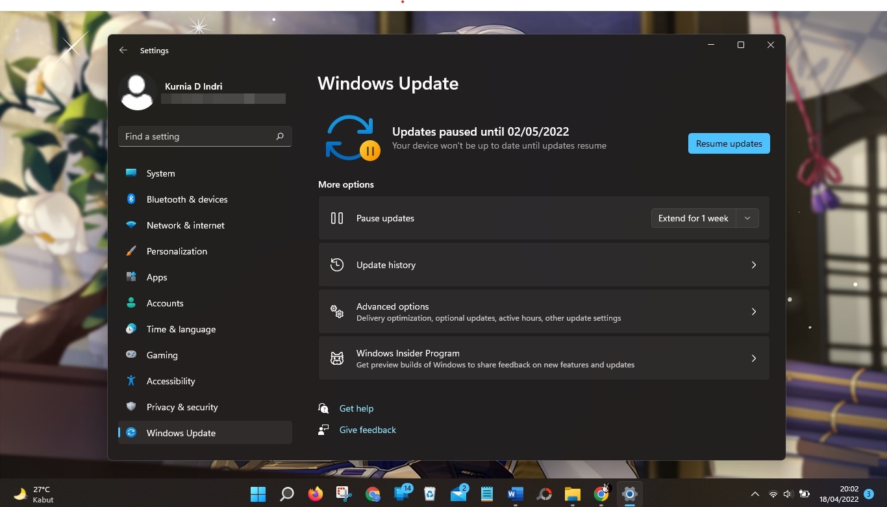Click the Give feedback person icon

(323, 430)
